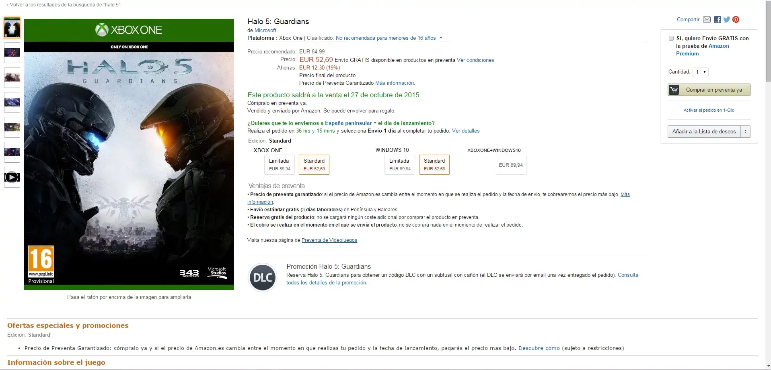Click Comprar en preventa ya button
Image resolution: width=771 pixels, height=370 pixels.
[709, 90]
